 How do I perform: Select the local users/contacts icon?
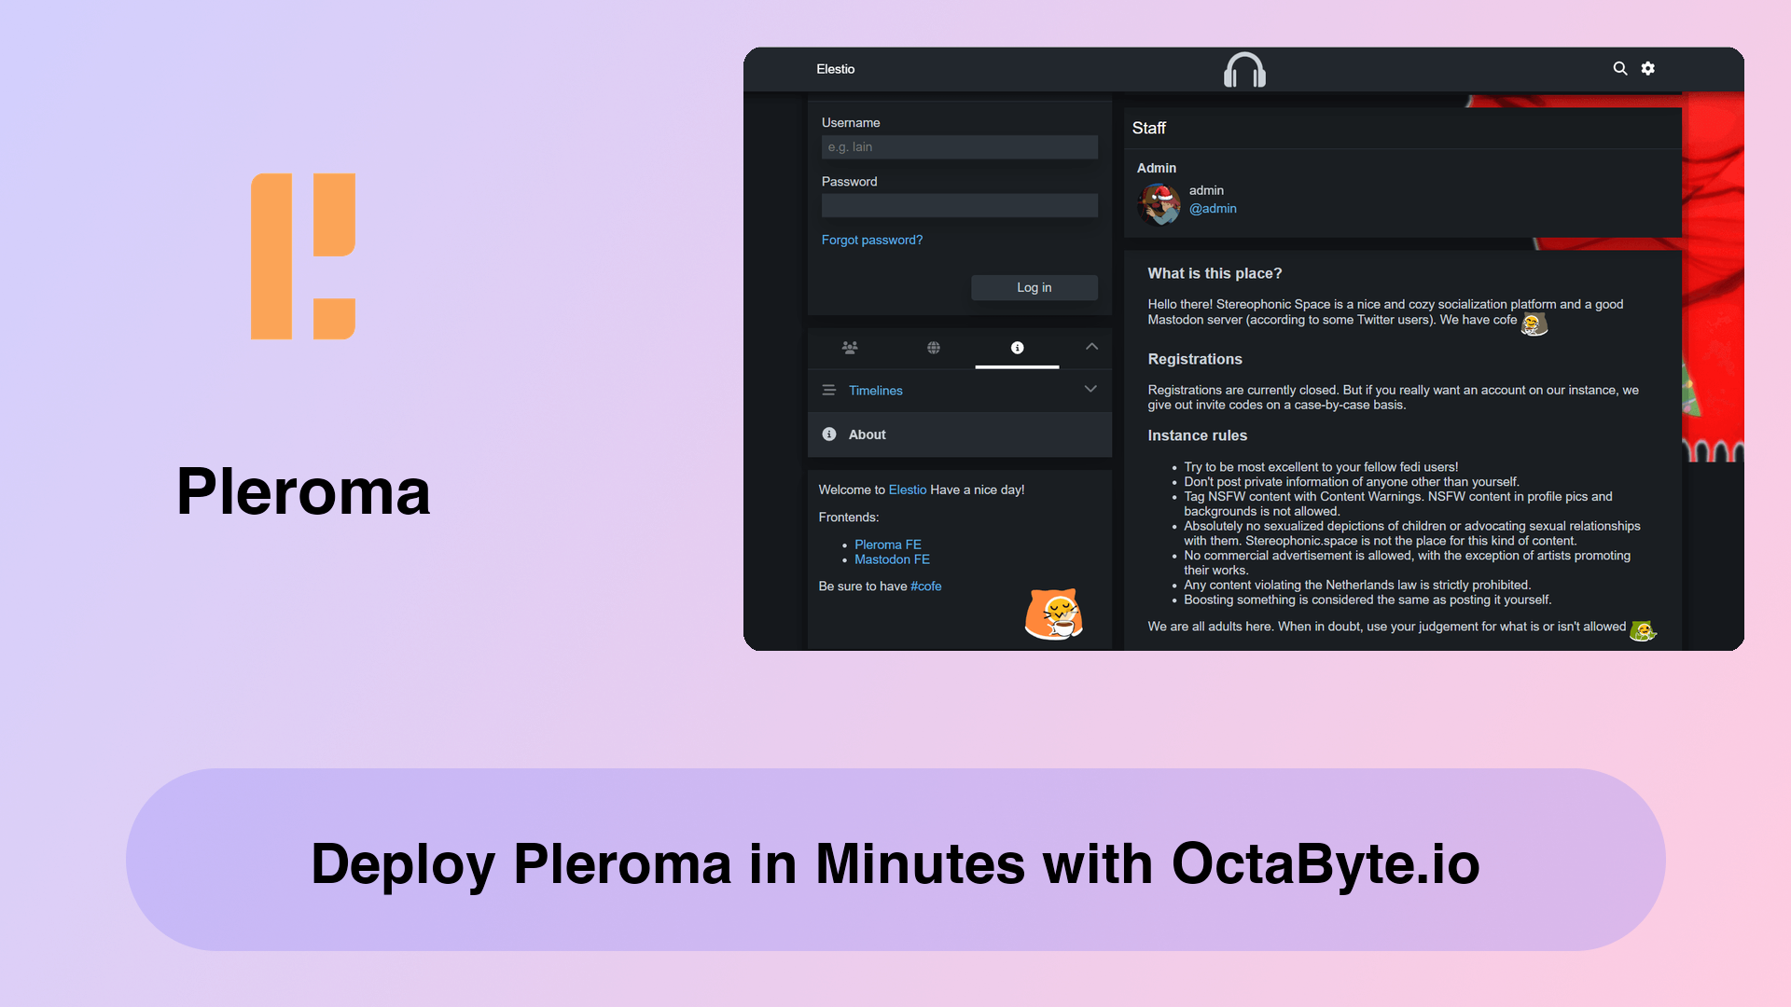coord(849,347)
